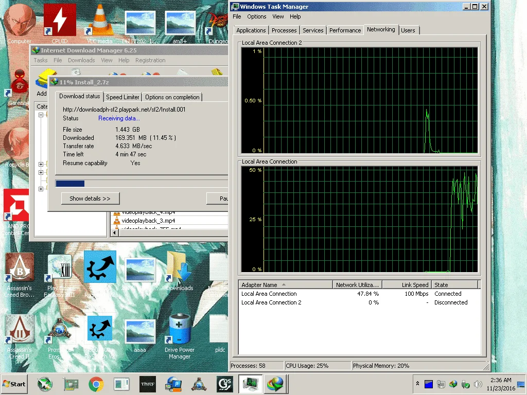Select the aaaa image file on desktop

pyautogui.click(x=140, y=336)
